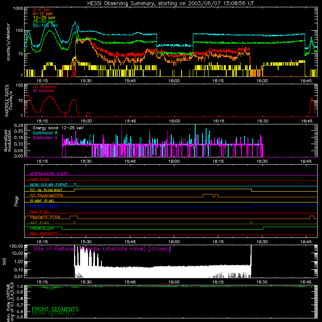
Task: Click the 16:30 time label below the SAS plot
Action: tap(262, 282)
